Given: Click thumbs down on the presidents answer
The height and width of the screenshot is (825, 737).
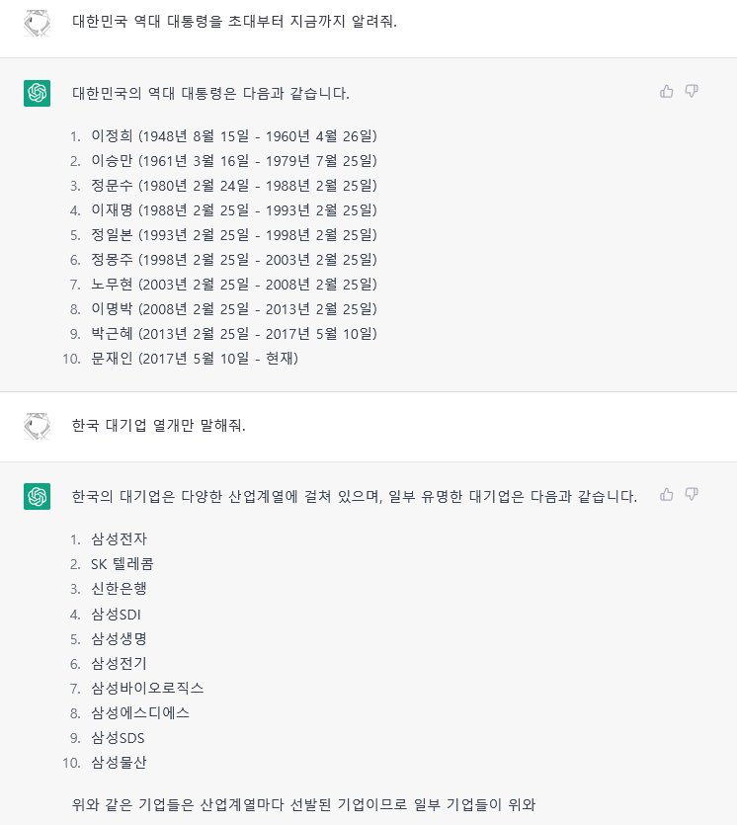Looking at the screenshot, I should pyautogui.click(x=692, y=92).
